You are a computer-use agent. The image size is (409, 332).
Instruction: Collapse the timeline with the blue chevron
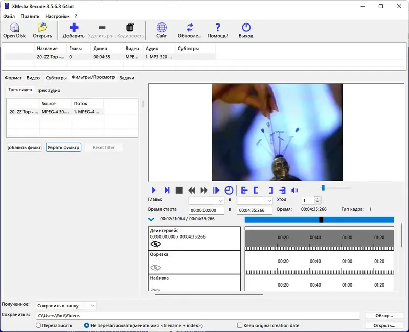point(151,219)
